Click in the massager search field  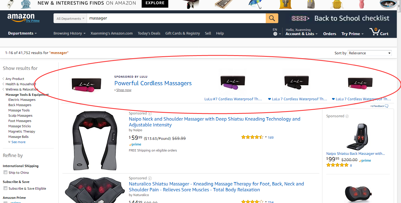pyautogui.click(x=176, y=18)
